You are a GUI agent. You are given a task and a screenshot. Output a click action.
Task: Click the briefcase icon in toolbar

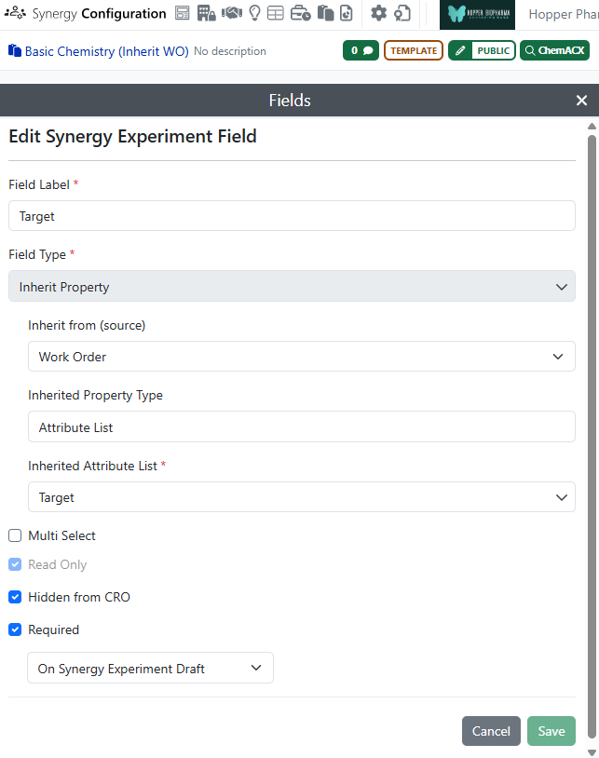300,13
